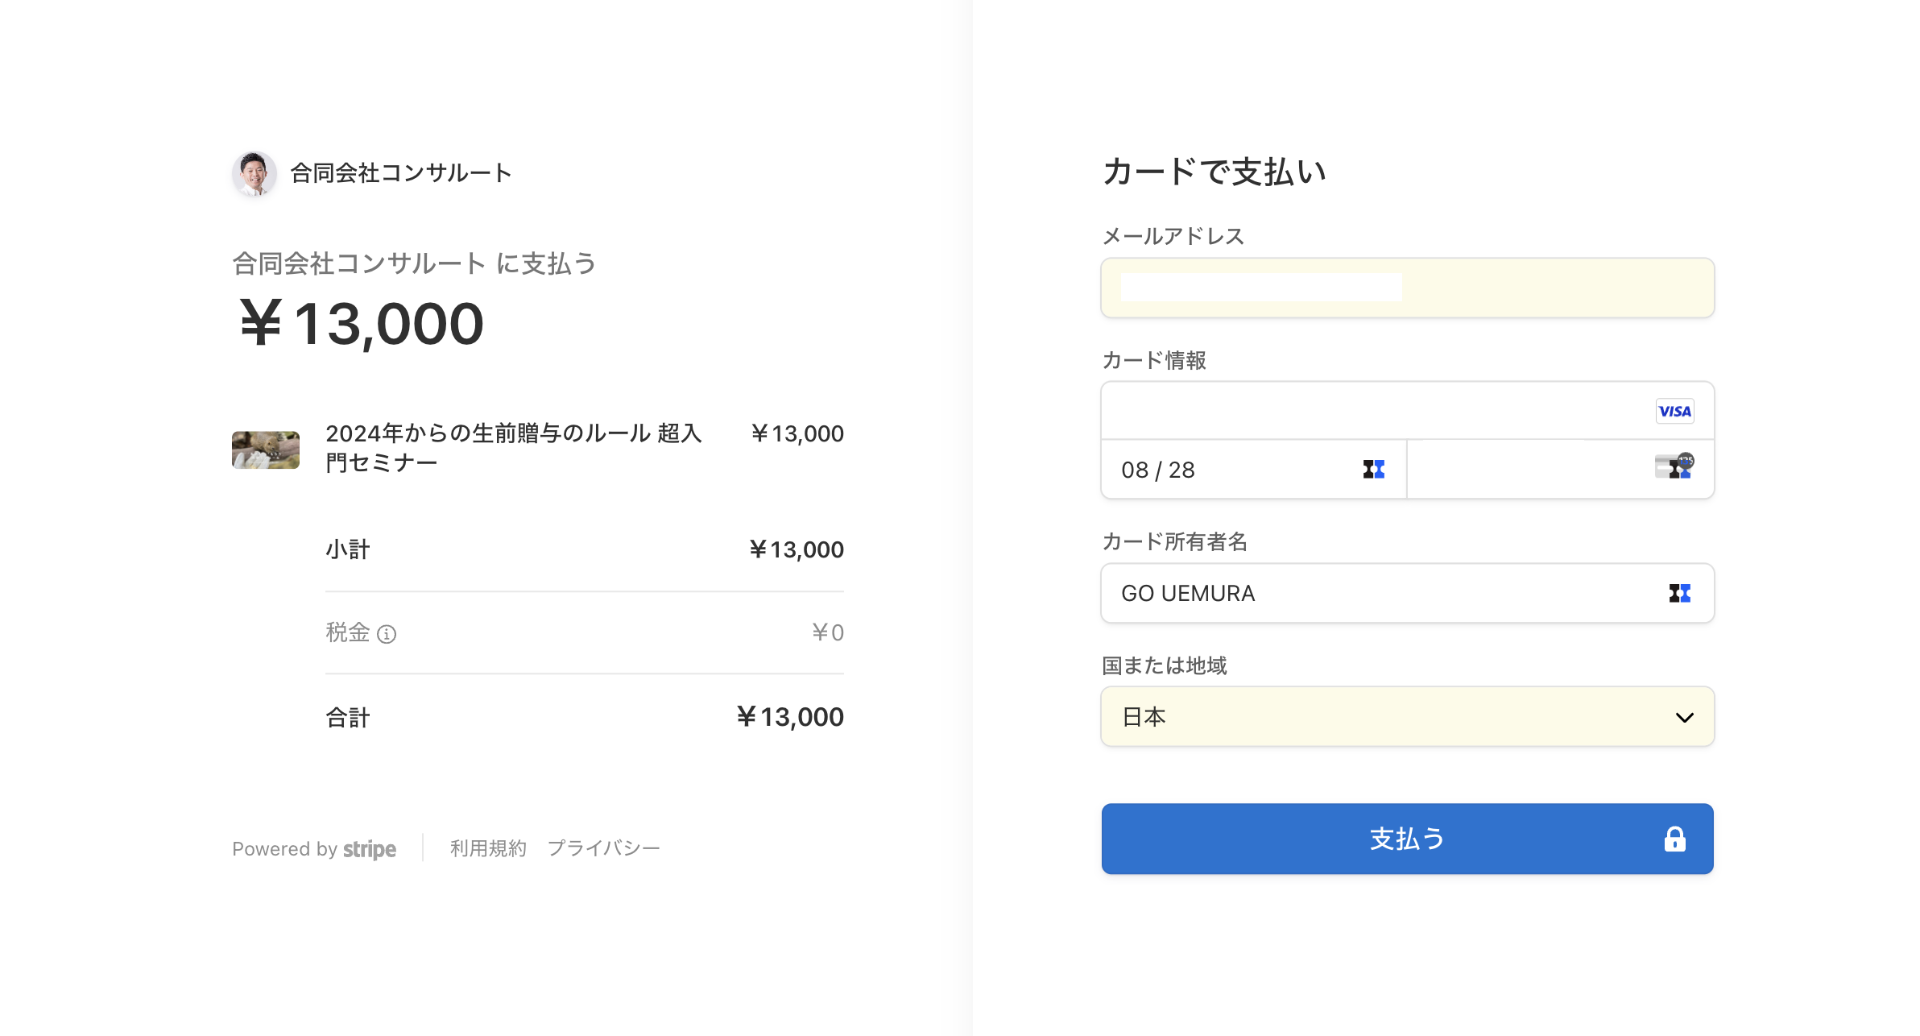Click the card number input field
This screenshot has height=1036, width=1920.
coord(1407,411)
